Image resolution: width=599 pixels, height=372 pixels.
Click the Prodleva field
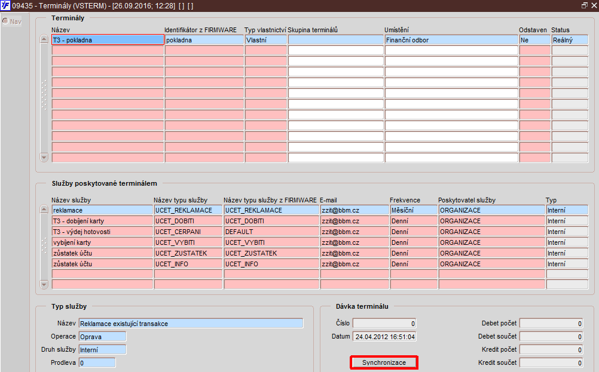coord(97,362)
